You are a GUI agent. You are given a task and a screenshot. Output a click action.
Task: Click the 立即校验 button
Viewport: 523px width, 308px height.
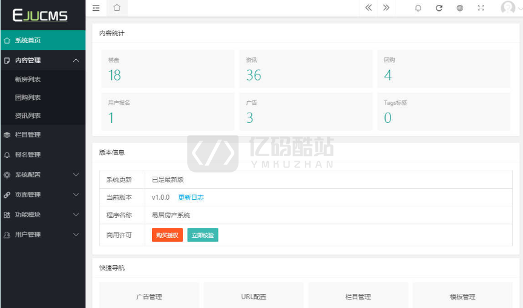(203, 235)
